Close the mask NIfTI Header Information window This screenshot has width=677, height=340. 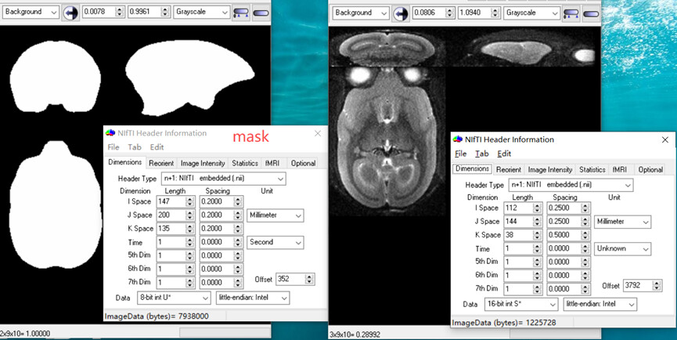click(318, 133)
